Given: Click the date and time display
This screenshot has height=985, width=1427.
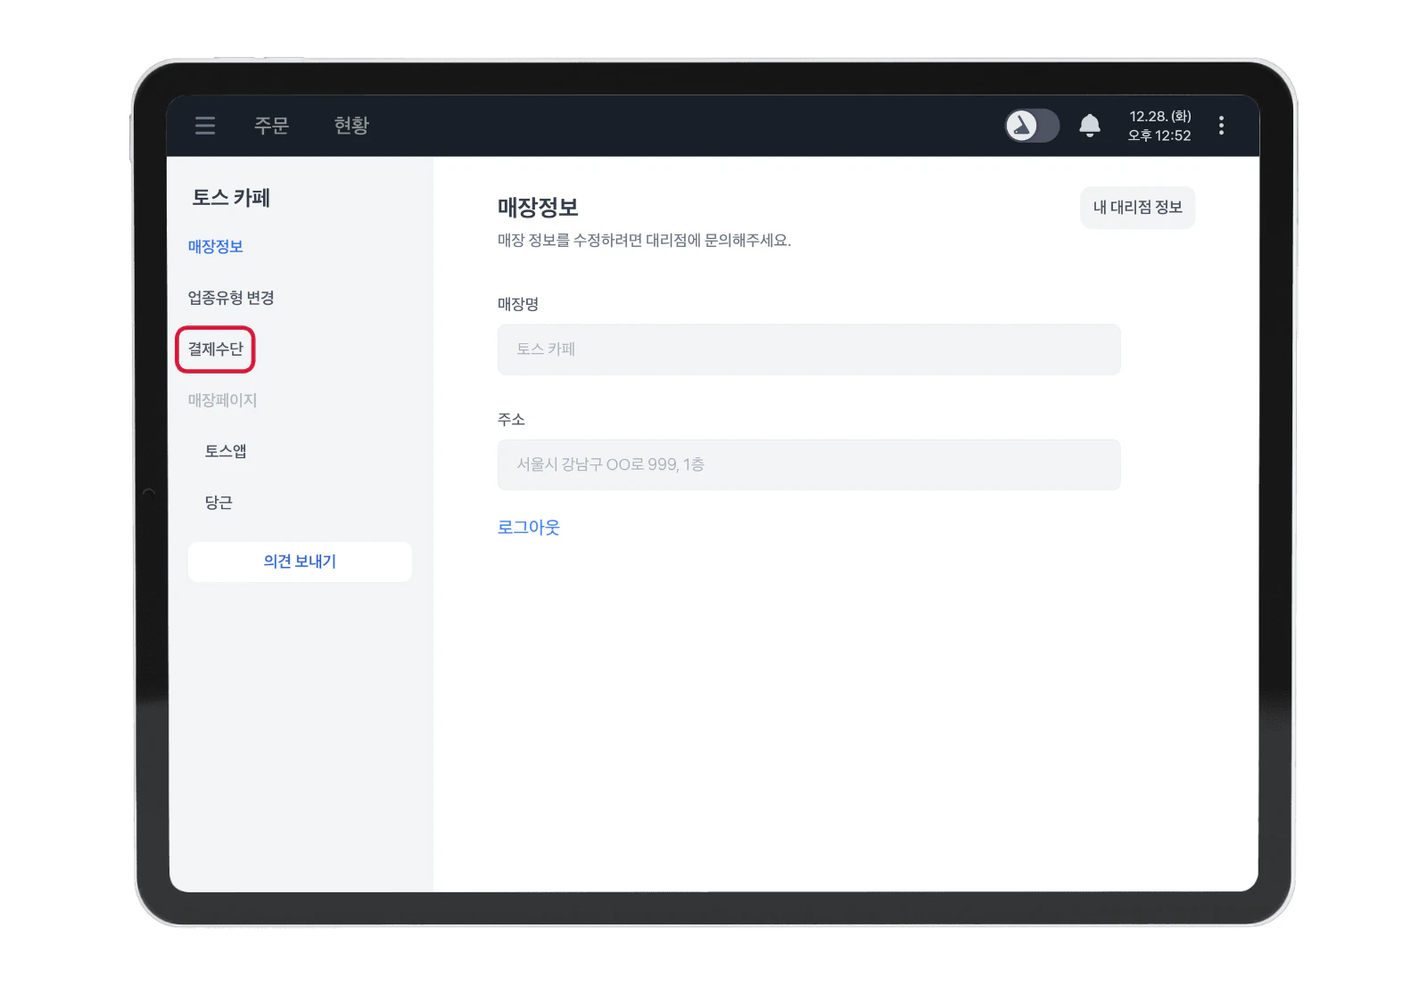Looking at the screenshot, I should (x=1159, y=126).
